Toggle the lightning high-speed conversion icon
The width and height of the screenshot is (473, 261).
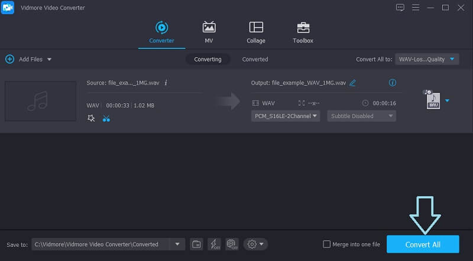pyautogui.click(x=215, y=244)
